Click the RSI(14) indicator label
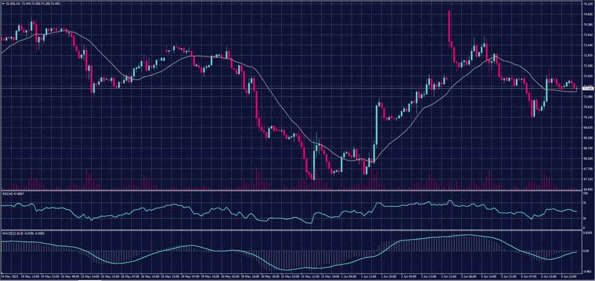Viewport: 595px width, 281px height. coord(7,193)
